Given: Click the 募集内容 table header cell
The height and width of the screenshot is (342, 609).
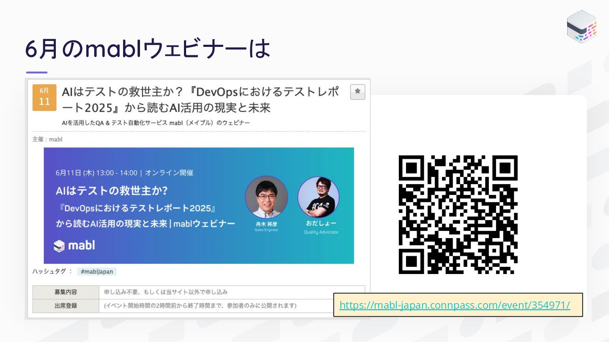Looking at the screenshot, I should 66,292.
